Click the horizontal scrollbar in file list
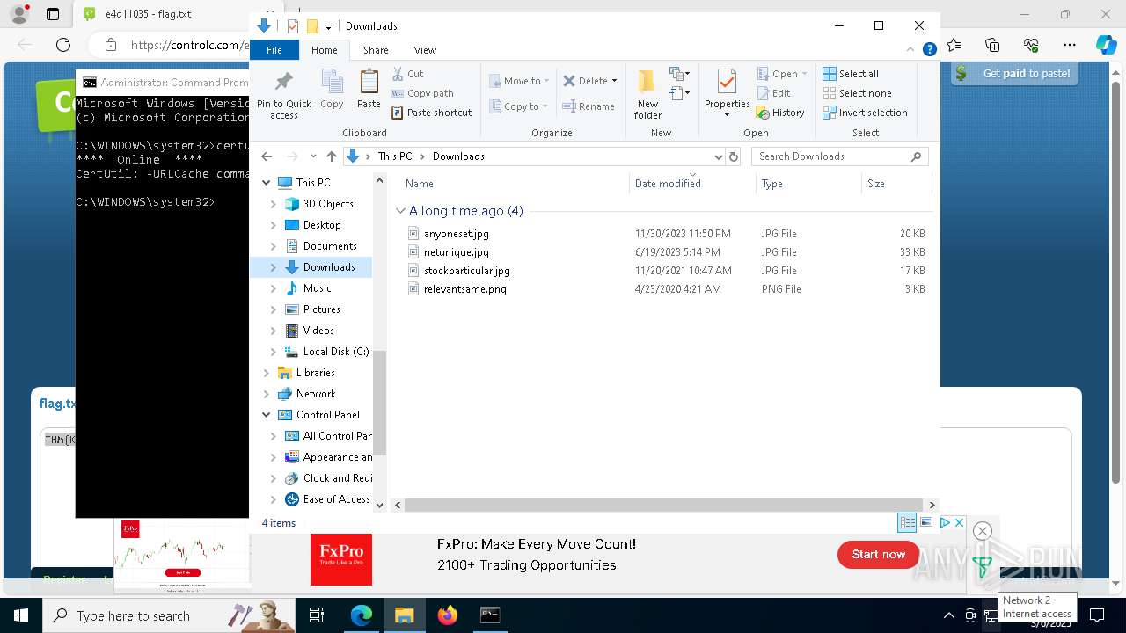Viewport: 1126px width, 633px height. pyautogui.click(x=665, y=506)
